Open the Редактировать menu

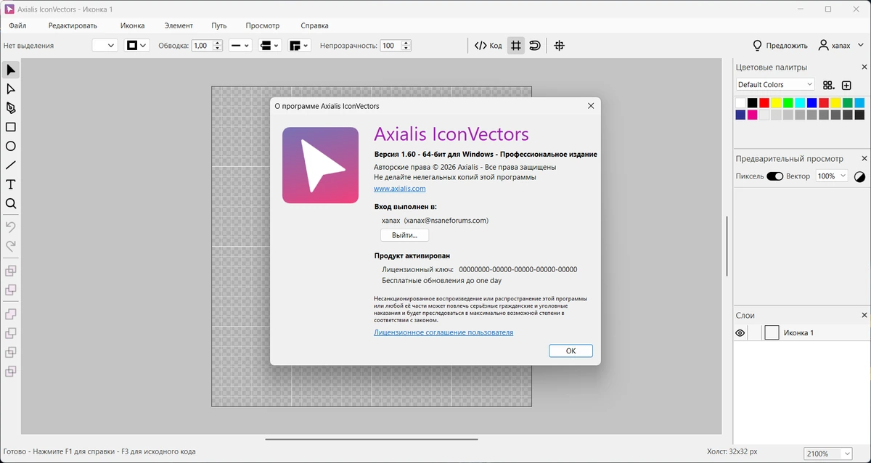click(73, 25)
